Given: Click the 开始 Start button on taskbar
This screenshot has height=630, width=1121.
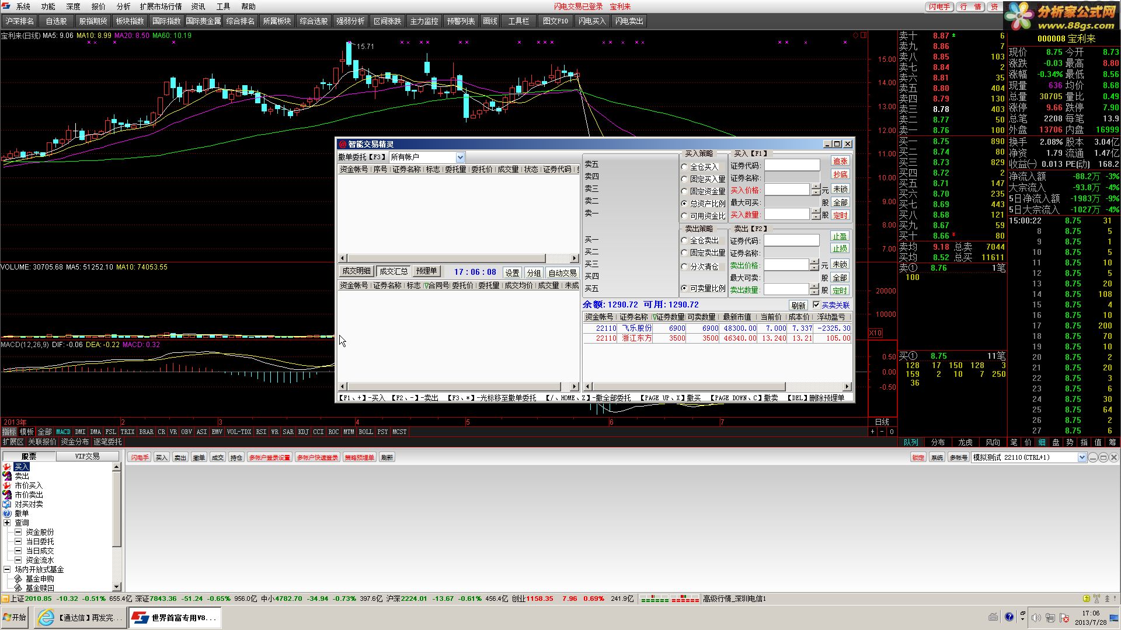Looking at the screenshot, I should [15, 617].
